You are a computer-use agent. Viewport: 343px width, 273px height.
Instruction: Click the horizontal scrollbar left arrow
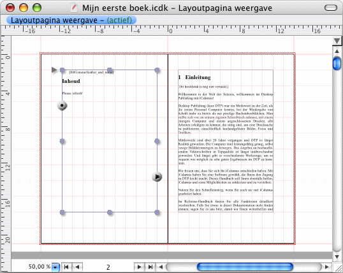161,267
